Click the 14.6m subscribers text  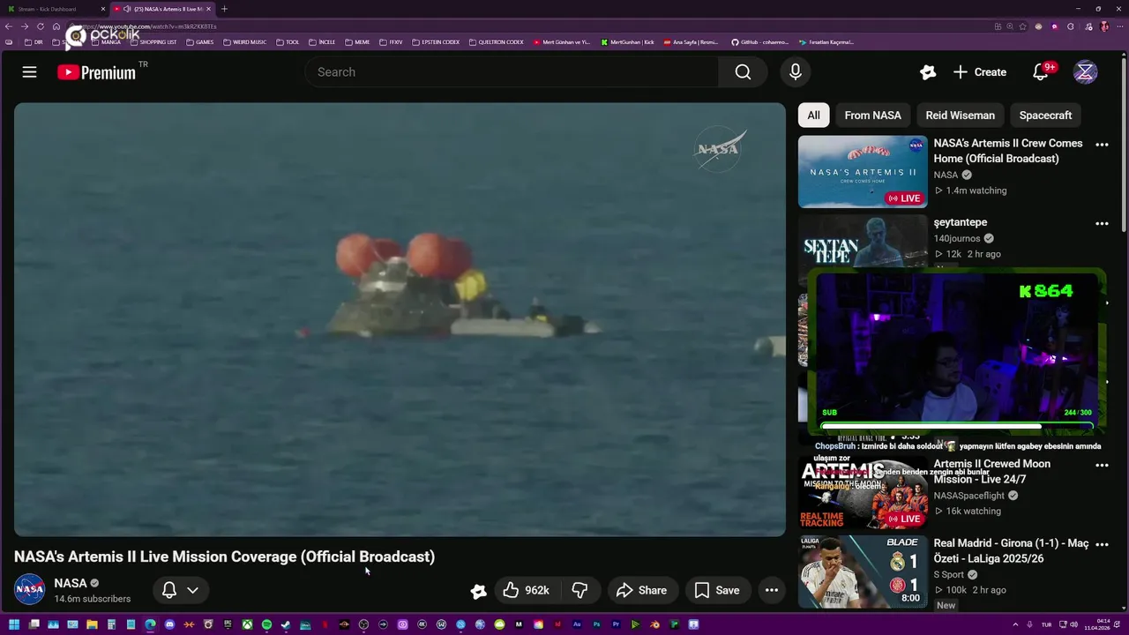point(93,599)
